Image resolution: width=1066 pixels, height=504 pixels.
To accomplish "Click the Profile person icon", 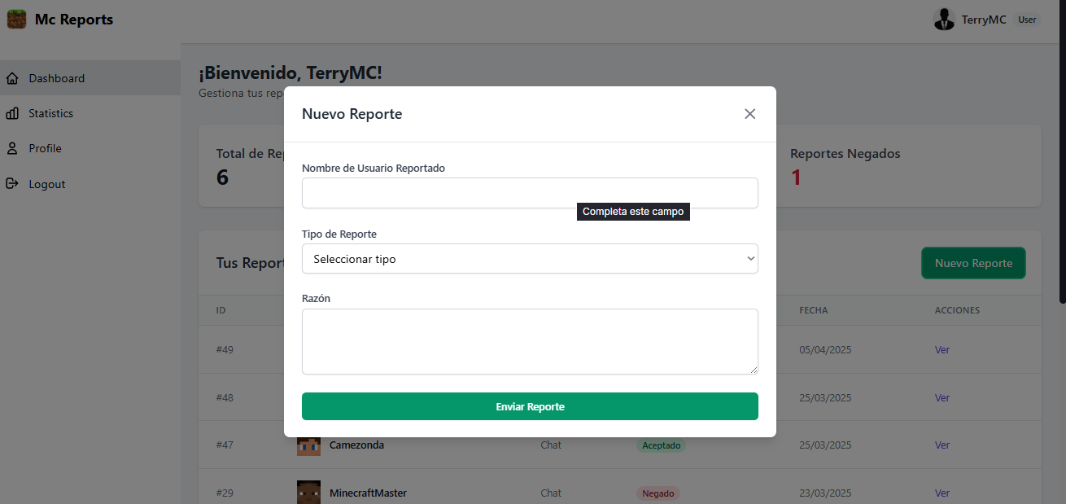I will (12, 148).
